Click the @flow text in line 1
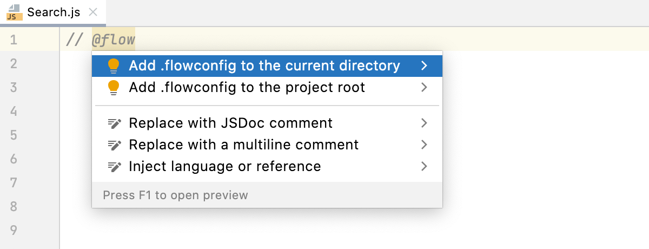 [114, 40]
